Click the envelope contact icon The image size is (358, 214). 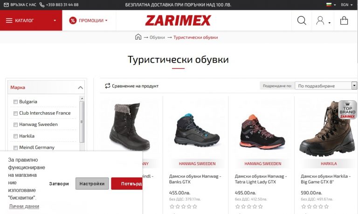pos(7,5)
